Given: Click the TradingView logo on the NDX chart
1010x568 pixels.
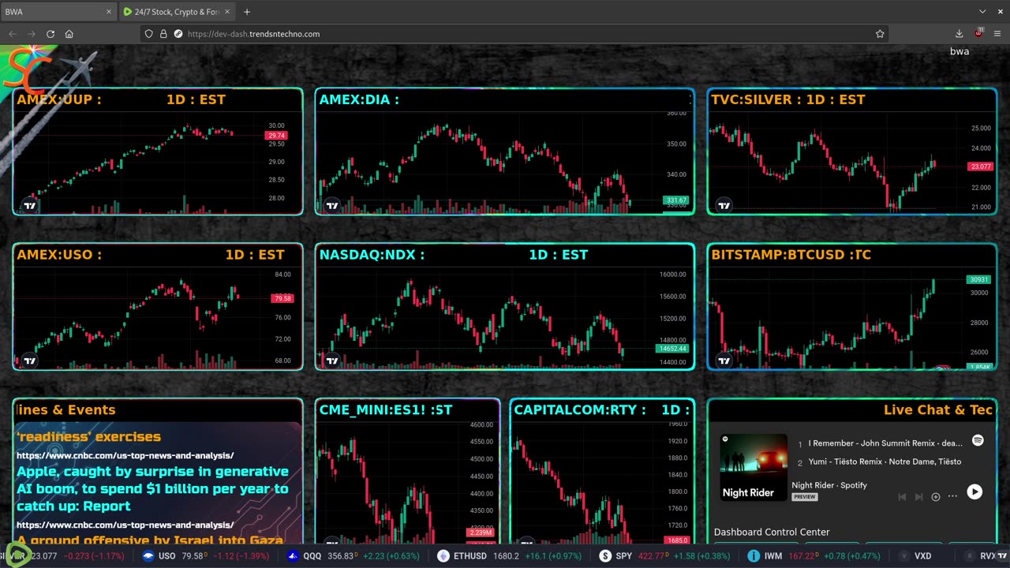Looking at the screenshot, I should tap(332, 361).
